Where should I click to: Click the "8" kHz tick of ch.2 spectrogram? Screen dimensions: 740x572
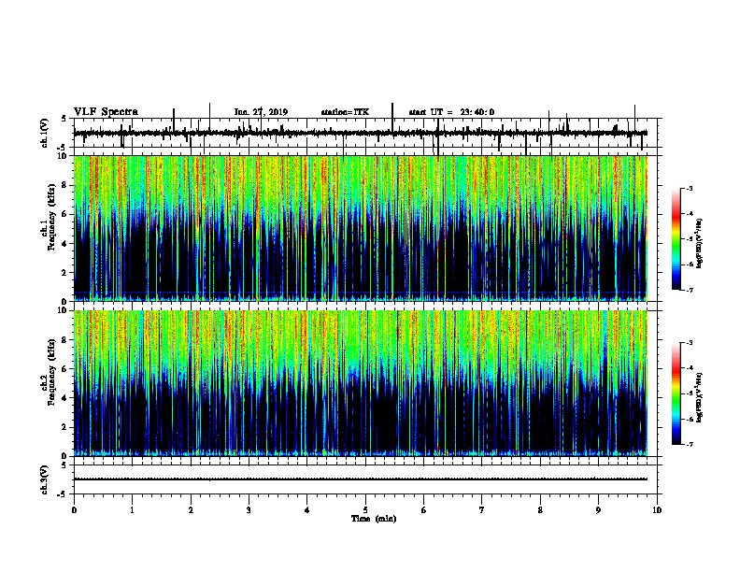coord(65,340)
